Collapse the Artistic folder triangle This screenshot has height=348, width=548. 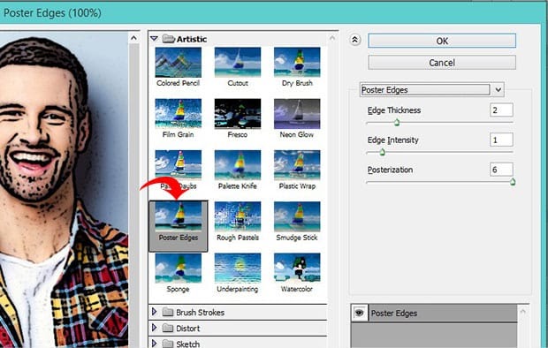[x=154, y=39]
